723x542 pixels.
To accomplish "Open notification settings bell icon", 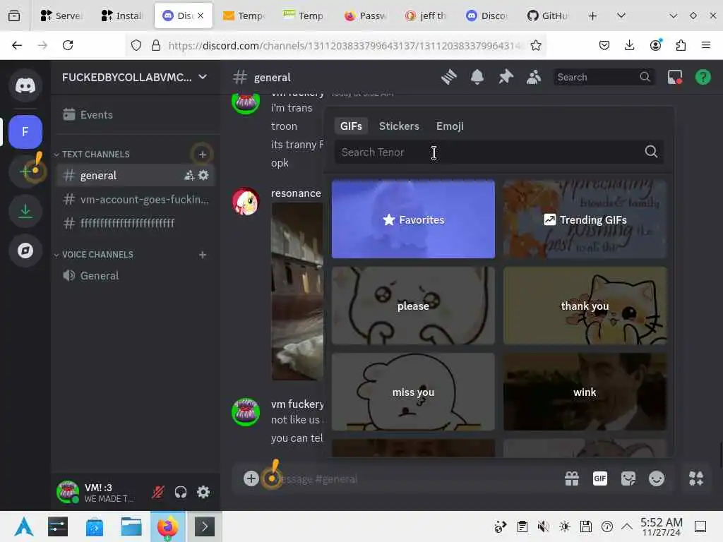I will point(477,77).
